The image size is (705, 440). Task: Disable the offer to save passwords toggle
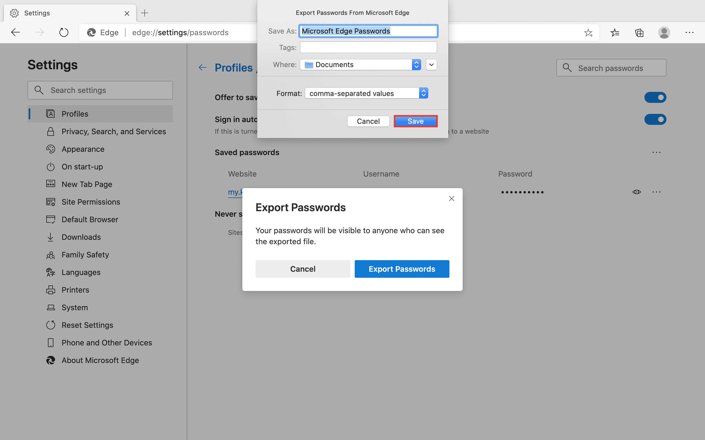point(655,97)
